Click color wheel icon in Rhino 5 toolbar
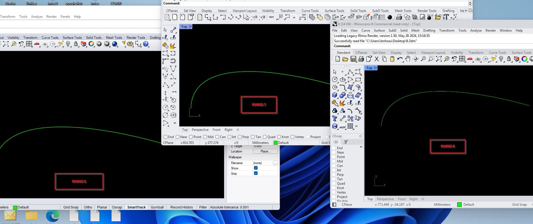The width and height of the screenshot is (533, 224). point(91,44)
